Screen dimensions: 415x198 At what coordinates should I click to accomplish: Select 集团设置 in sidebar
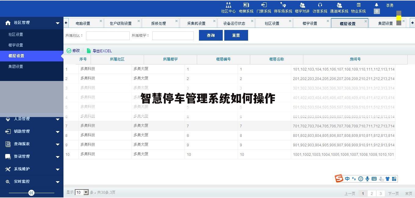click(16, 67)
